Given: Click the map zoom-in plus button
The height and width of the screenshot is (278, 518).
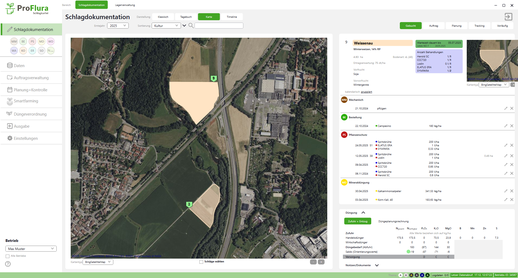Looking at the screenshot, I should [x=321, y=262].
